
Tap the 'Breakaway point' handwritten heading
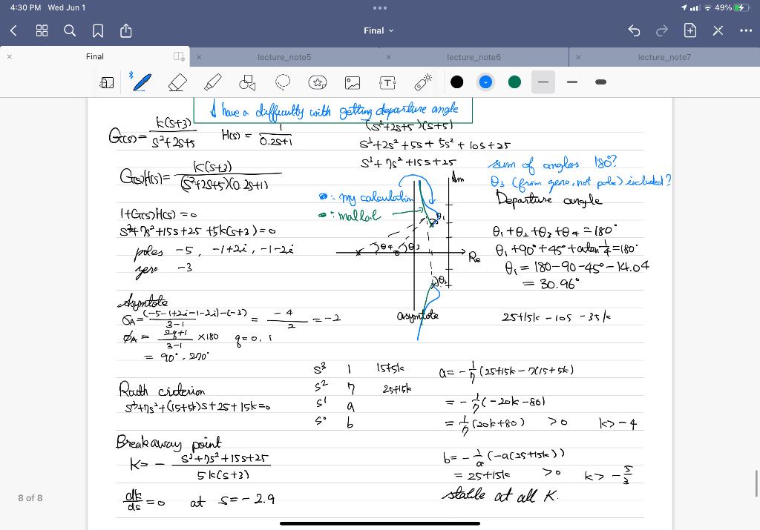(x=168, y=442)
